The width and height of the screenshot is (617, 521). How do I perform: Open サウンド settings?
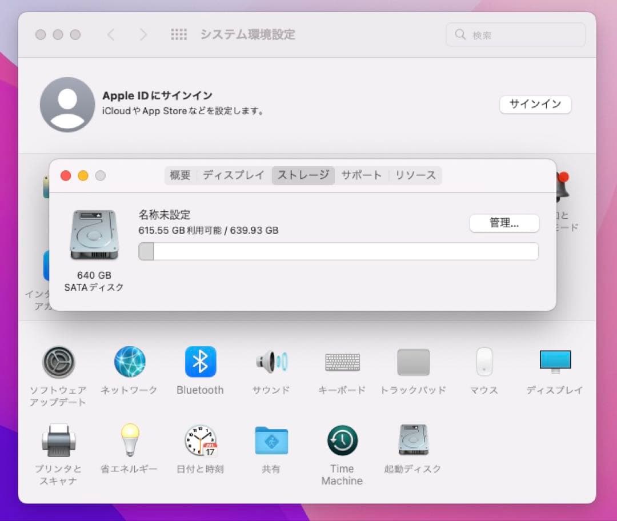271,362
